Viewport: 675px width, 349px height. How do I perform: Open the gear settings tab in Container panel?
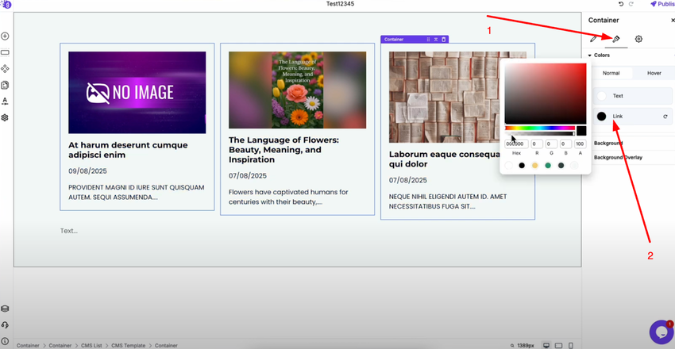[638, 39]
